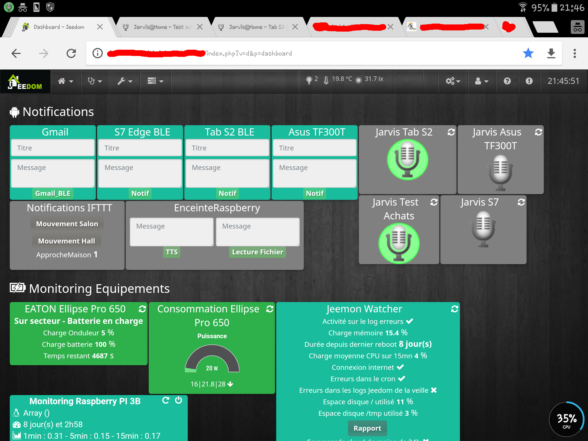
Task: Click the download page icon
Action: [551, 53]
